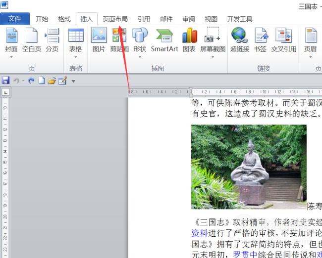Click the first-line indent marker on ruler
Viewport: 322px width, 258px height.
tap(191, 89)
